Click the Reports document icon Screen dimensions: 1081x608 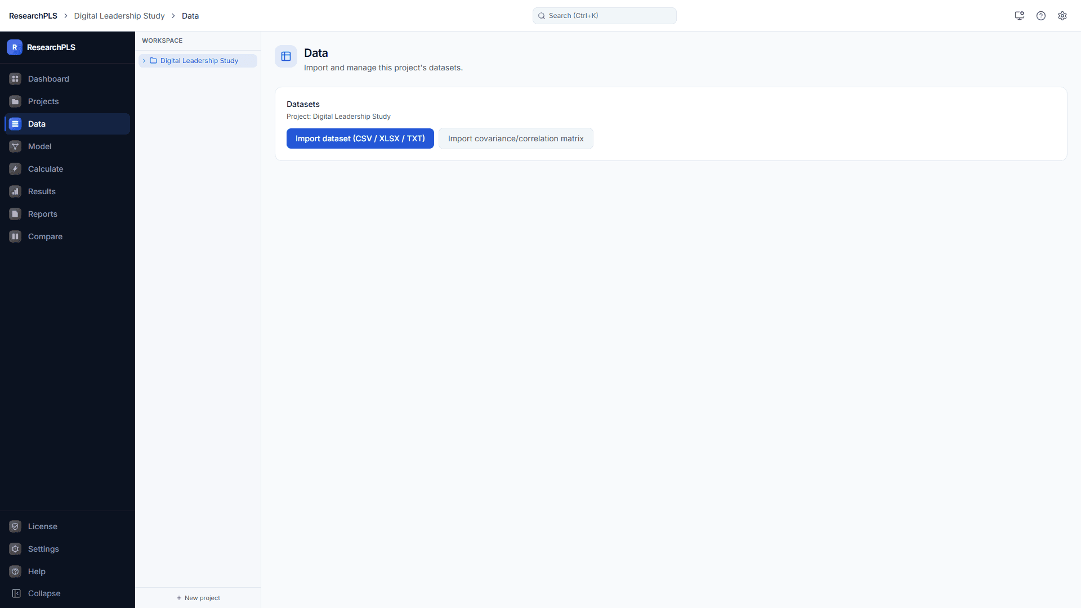15,214
